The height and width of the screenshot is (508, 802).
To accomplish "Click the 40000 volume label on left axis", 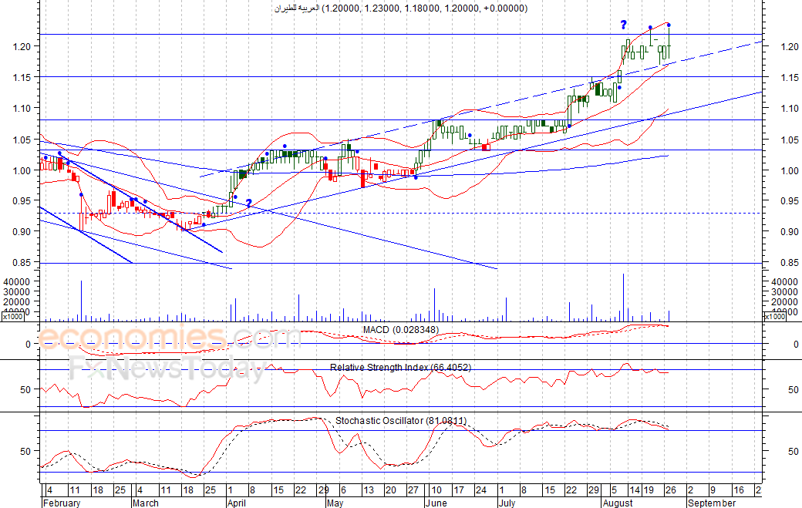I will point(17,281).
